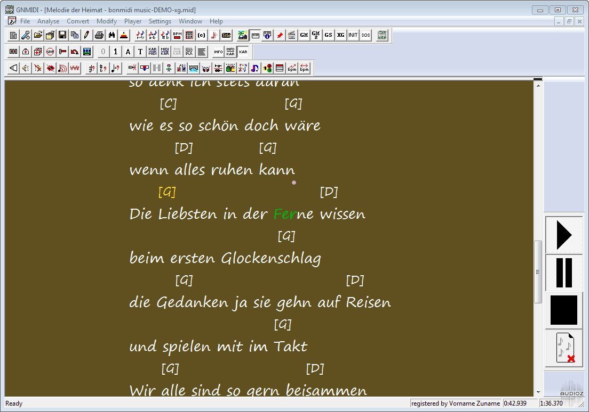This screenshot has height=412, width=589.
Task: Click the INIT toolbar icon
Action: (x=353, y=35)
